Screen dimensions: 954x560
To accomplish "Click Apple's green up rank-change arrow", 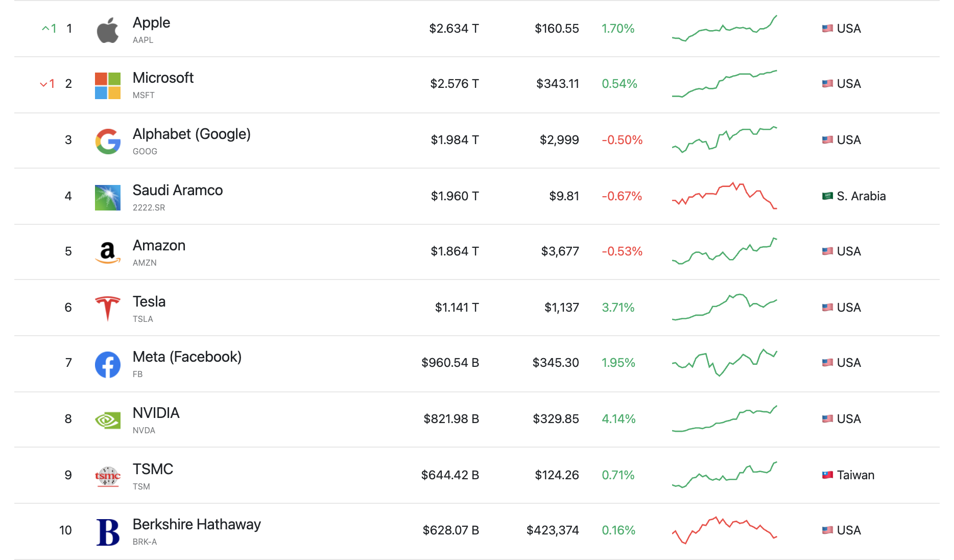I will point(45,29).
